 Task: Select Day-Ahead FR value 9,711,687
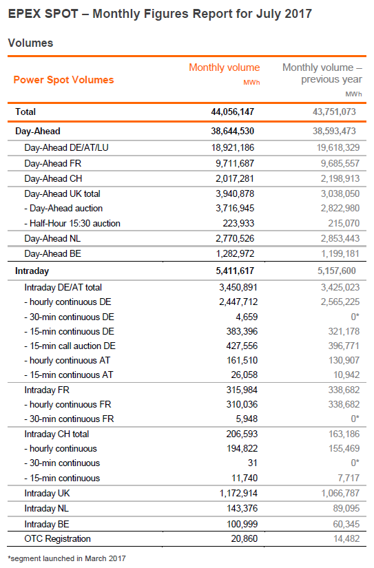pos(235,163)
